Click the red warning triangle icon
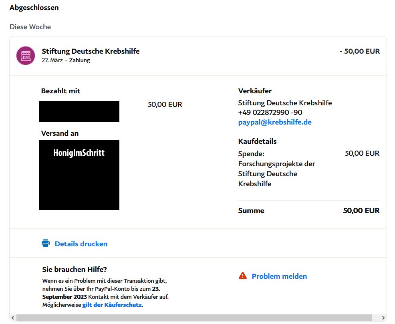 (x=243, y=276)
